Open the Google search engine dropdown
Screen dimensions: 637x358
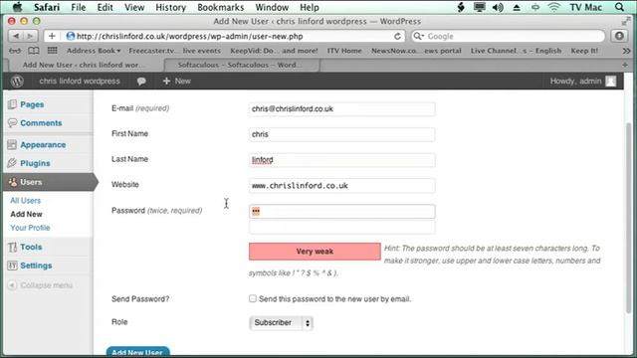point(418,36)
